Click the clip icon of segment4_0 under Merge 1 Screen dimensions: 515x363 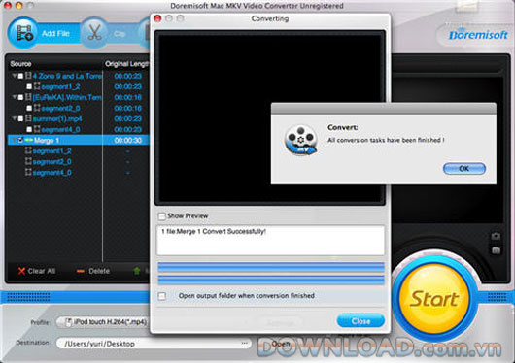[x=28, y=172]
